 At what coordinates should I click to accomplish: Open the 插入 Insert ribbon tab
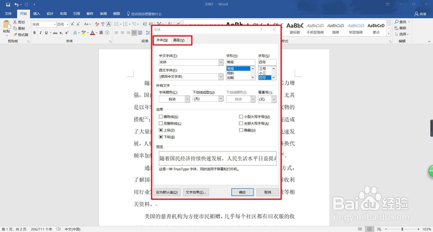[x=36, y=14]
